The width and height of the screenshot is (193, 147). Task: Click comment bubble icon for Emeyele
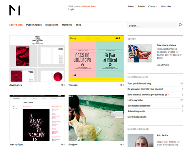click(121, 144)
